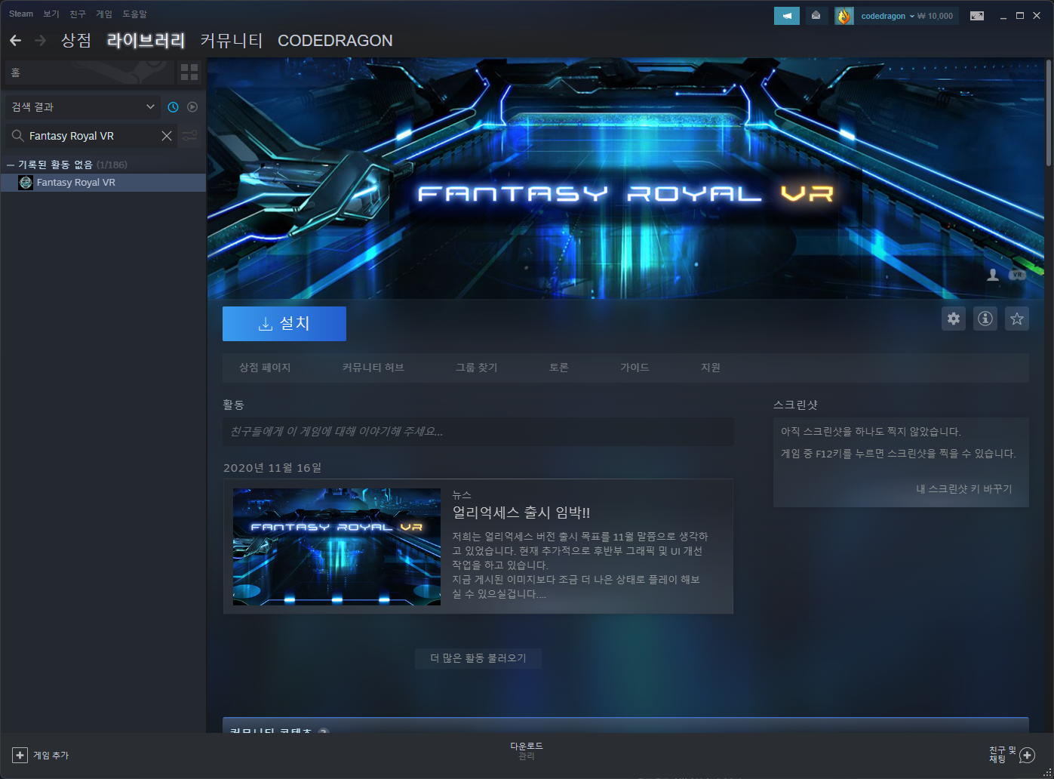This screenshot has height=779, width=1054.
Task: Click the 친구 및 채팅 label
Action: (x=1002, y=755)
